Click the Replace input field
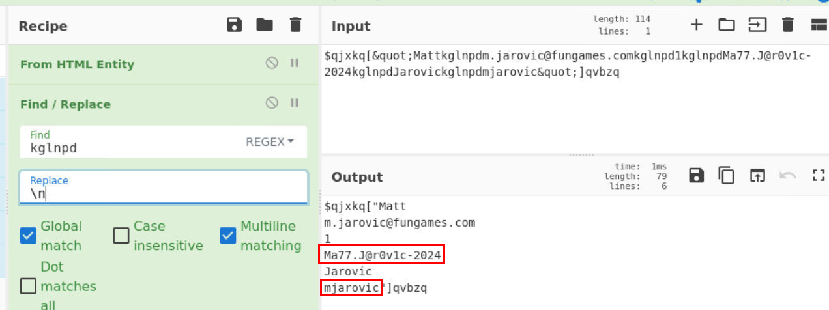This screenshot has height=310, width=829. 164,187
